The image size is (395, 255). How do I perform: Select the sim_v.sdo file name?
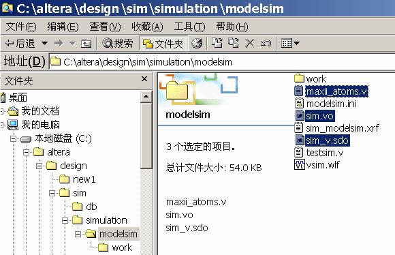tap(327, 140)
